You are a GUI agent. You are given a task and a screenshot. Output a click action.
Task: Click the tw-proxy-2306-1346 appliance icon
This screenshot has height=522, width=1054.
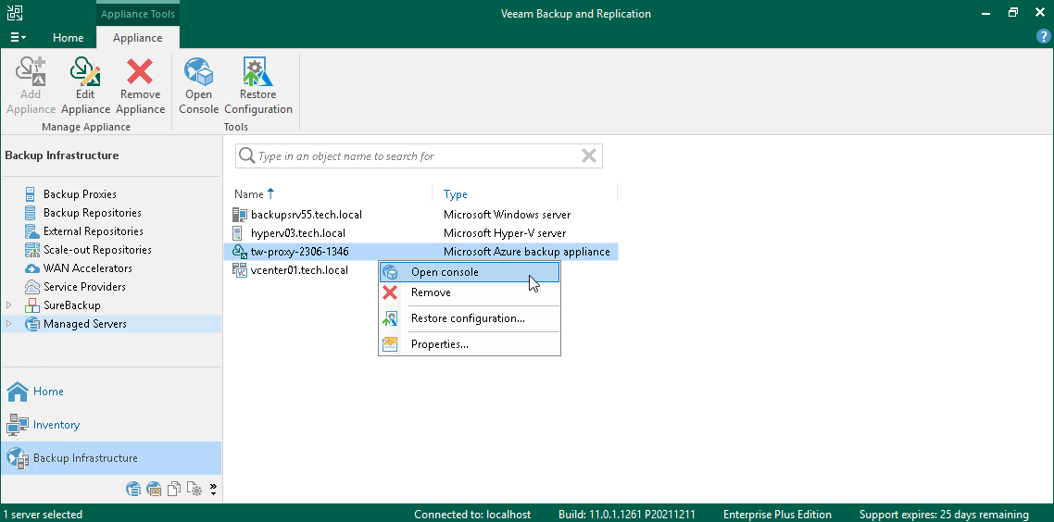pyautogui.click(x=239, y=252)
